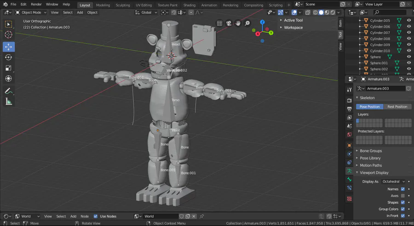Screen dimensions: 414x226
Task: Expand the Pose Library panel
Action: pyautogui.click(x=370, y=158)
